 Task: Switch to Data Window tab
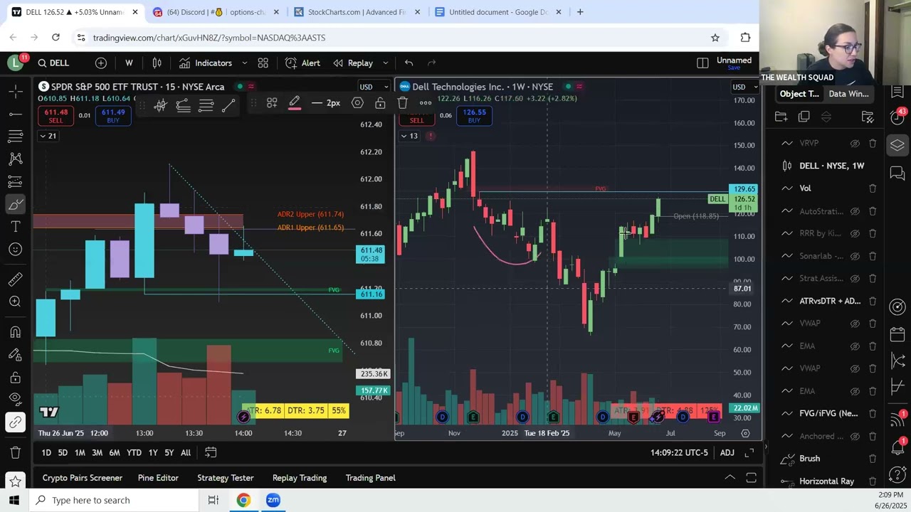(x=848, y=94)
